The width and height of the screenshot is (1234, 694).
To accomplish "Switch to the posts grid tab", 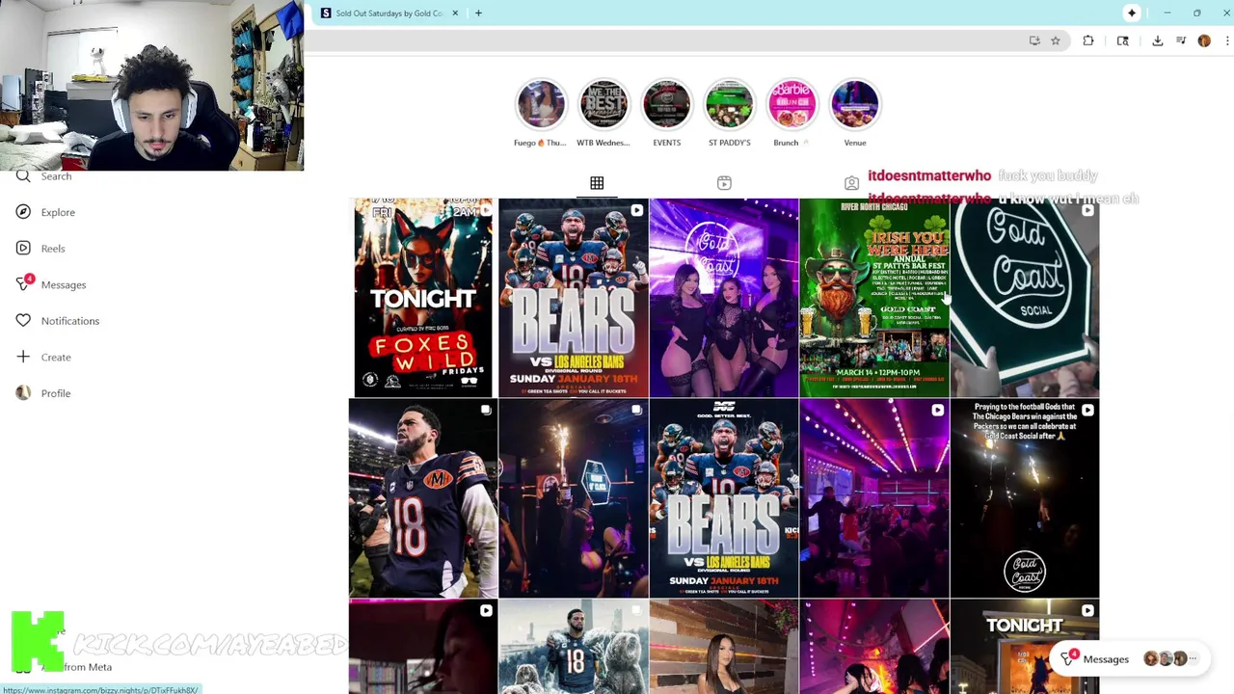I will pyautogui.click(x=597, y=183).
